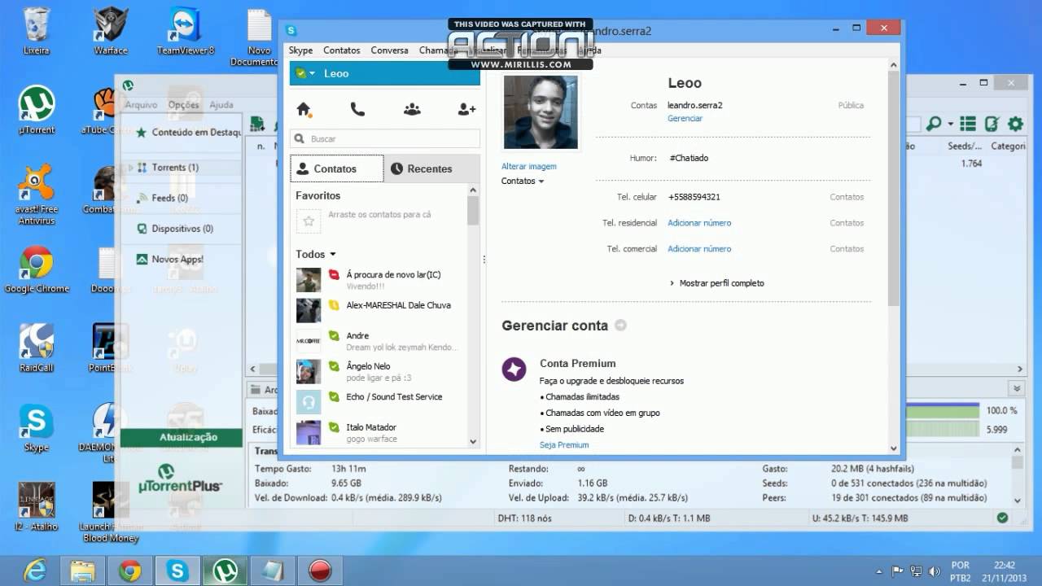Expand Mostrar perfil completo

(x=716, y=283)
